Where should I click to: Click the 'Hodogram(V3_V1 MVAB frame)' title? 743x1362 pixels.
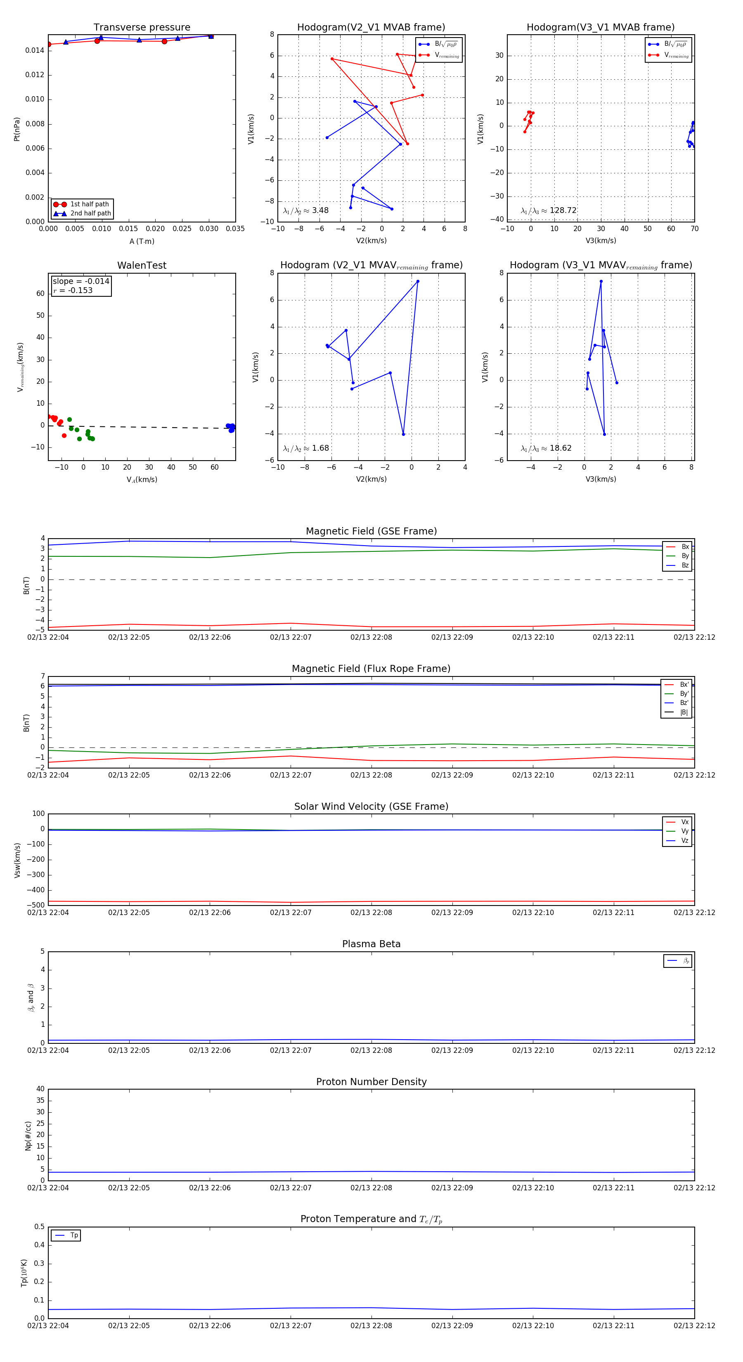click(601, 28)
